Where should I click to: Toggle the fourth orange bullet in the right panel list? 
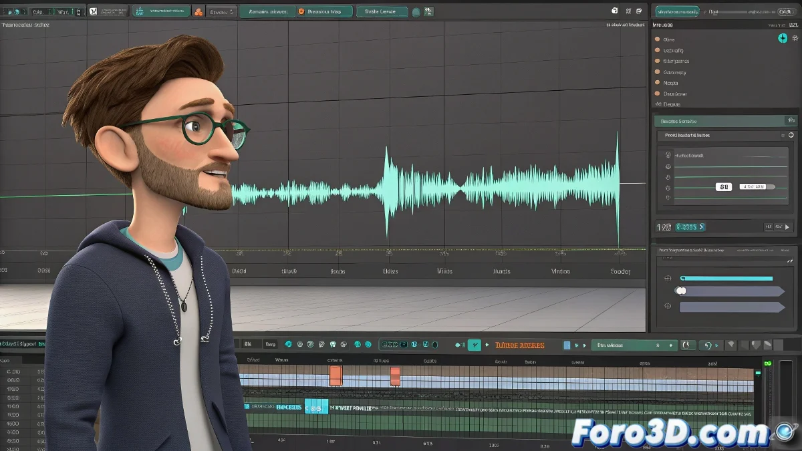point(657,71)
